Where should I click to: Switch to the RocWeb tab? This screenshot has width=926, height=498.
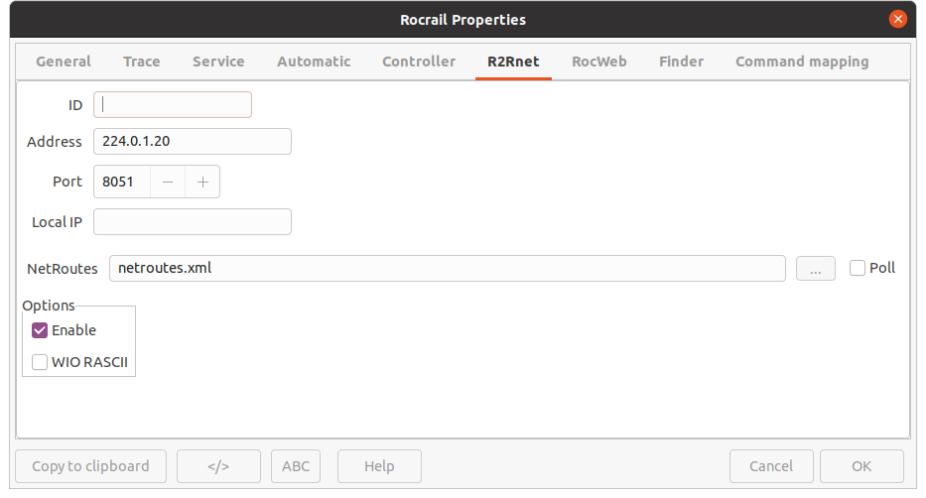[x=599, y=62]
